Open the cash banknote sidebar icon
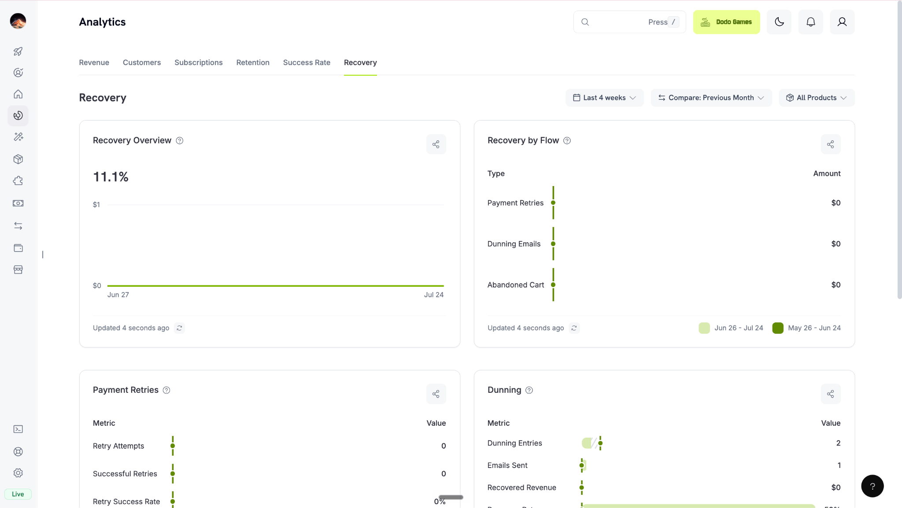Image resolution: width=902 pixels, height=508 pixels. (x=18, y=203)
